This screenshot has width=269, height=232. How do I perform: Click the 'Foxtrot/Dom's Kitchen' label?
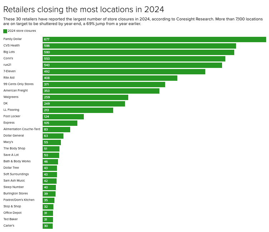(x=19, y=200)
